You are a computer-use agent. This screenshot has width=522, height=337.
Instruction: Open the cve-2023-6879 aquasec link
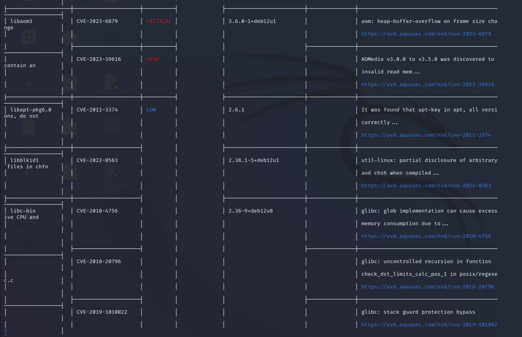pos(426,34)
